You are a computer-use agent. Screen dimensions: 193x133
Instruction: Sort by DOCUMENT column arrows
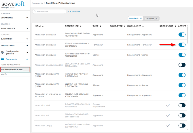143,26
